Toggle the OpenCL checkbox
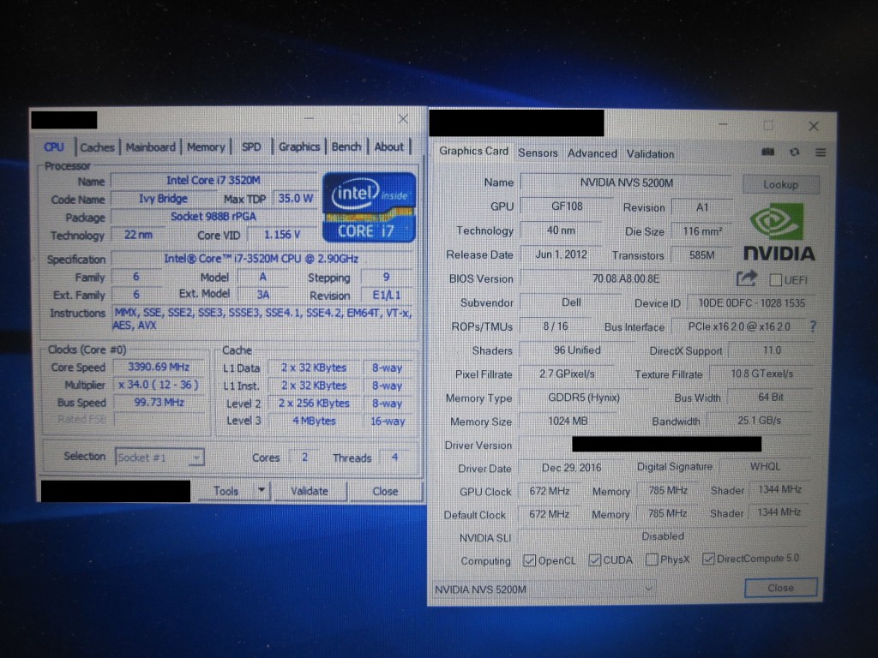 tap(529, 560)
